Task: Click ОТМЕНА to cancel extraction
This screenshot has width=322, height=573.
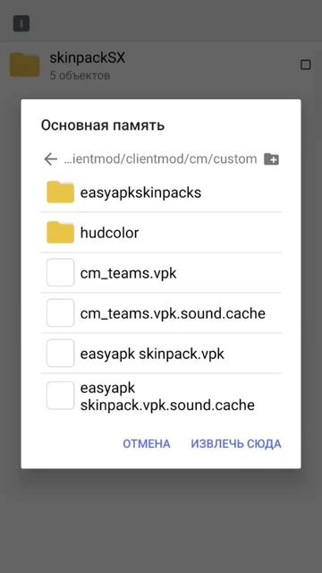Action: (x=147, y=444)
